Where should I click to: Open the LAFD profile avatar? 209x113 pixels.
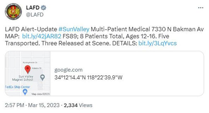click(x=13, y=11)
